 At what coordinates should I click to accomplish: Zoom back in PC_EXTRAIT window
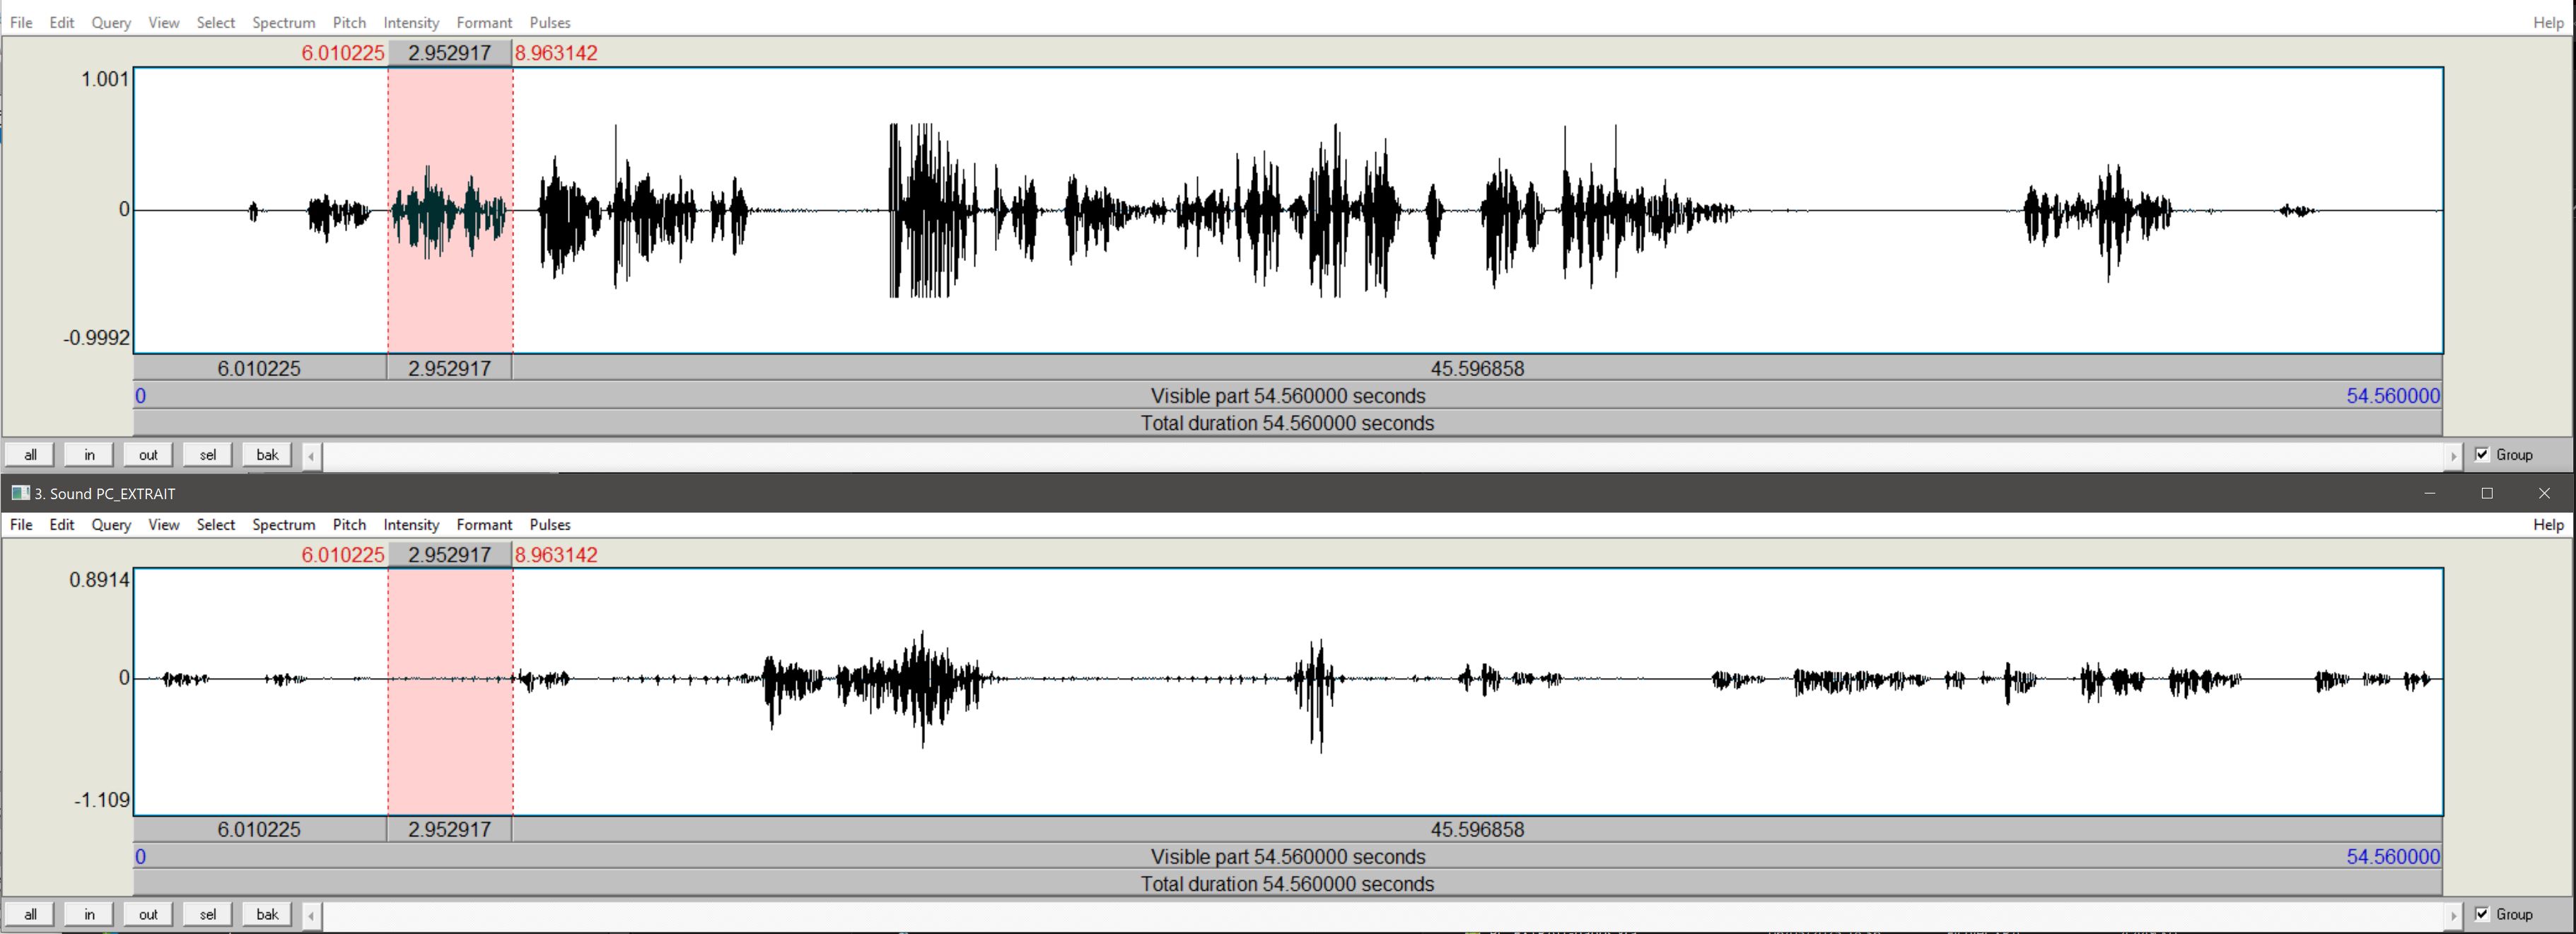point(267,914)
